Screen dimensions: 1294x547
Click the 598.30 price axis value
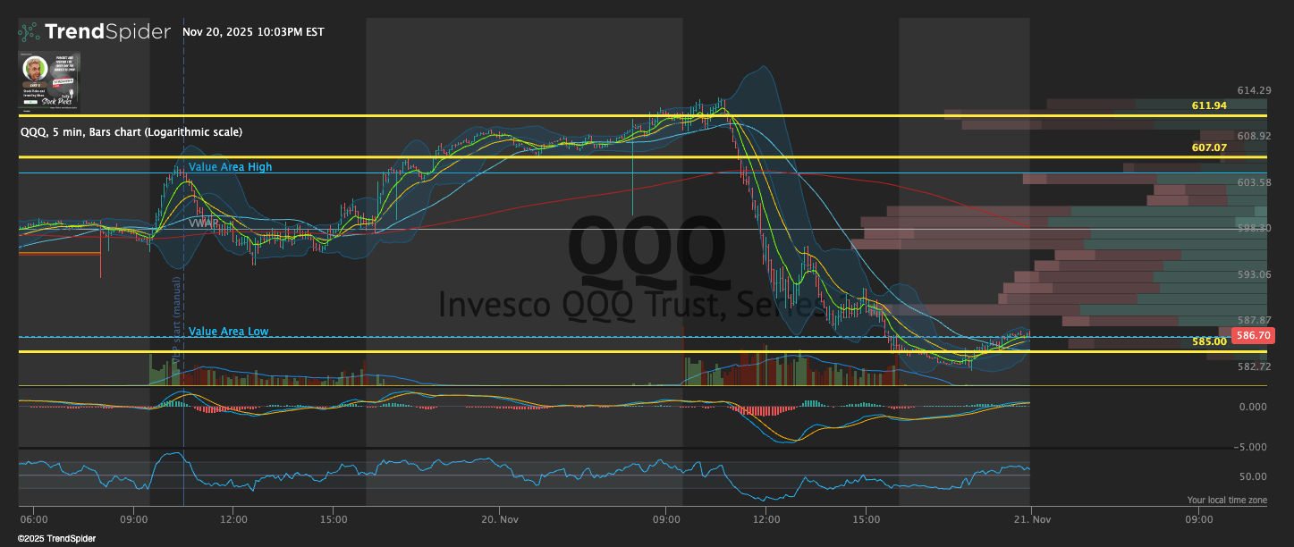pos(1254,228)
